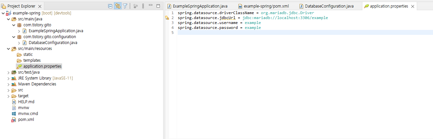Click the mvnw file icon
Viewport: 433px width, 139px height.
(14, 108)
